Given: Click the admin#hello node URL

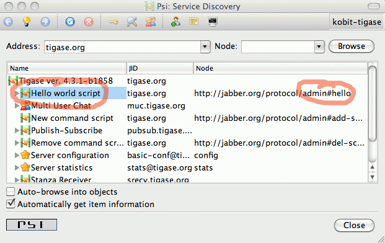Looking at the screenshot, I should point(273,93).
